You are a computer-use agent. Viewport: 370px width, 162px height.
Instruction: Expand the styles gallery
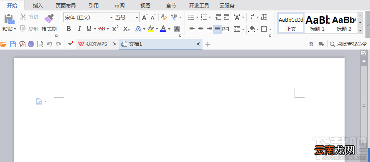[x=360, y=30]
